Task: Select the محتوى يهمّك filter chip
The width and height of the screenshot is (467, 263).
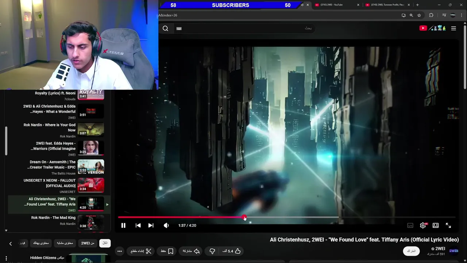Action: click(x=41, y=243)
